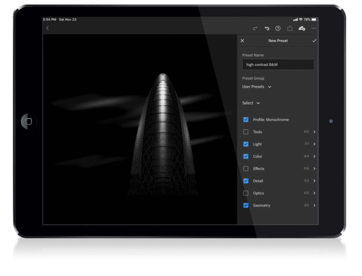The image size is (362, 276).
Task: Click the Detail 3/3 count
Action: pyautogui.click(x=306, y=180)
